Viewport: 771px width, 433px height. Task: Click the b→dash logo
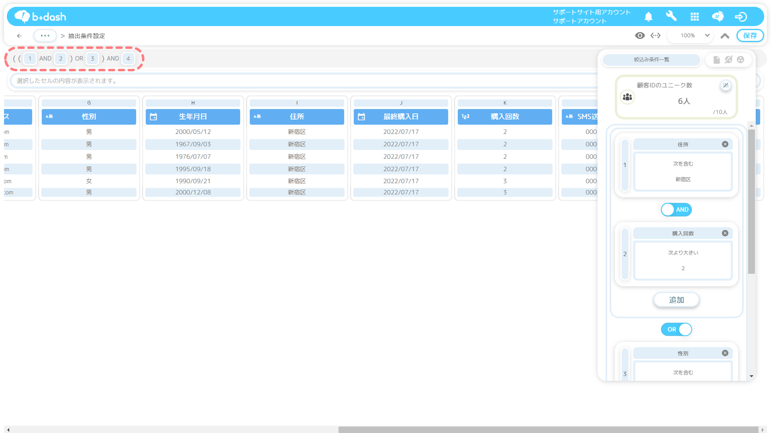(x=40, y=16)
